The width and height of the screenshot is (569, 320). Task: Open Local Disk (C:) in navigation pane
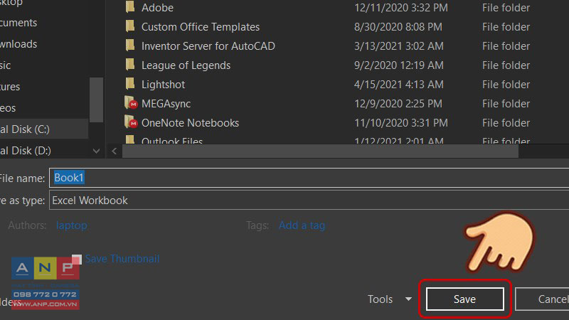43,129
